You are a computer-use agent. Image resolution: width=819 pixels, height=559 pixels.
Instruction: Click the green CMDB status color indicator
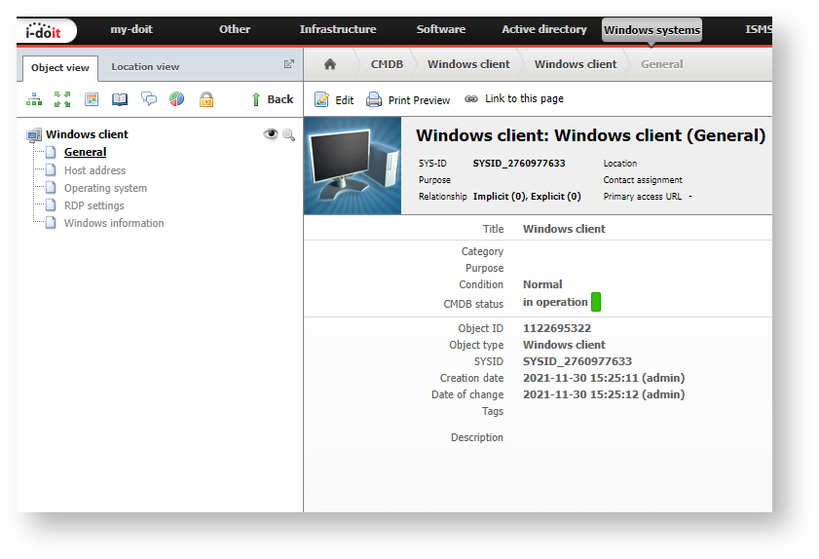596,302
